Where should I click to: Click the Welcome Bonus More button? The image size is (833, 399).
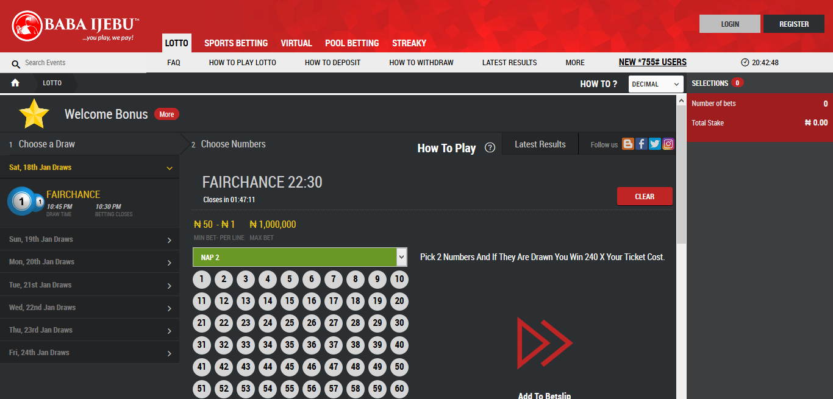pyautogui.click(x=166, y=115)
